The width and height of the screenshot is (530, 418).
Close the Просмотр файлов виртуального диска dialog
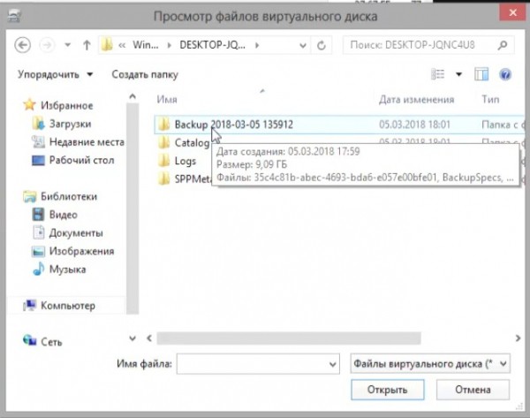(512, 13)
